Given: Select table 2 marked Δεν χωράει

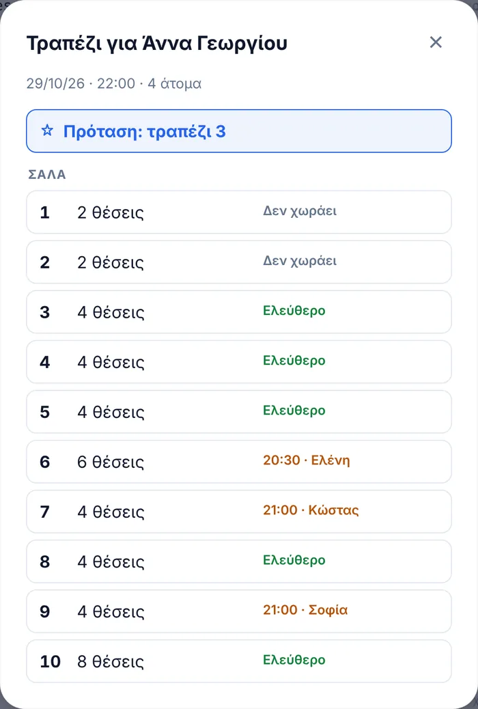Looking at the screenshot, I should (239, 262).
